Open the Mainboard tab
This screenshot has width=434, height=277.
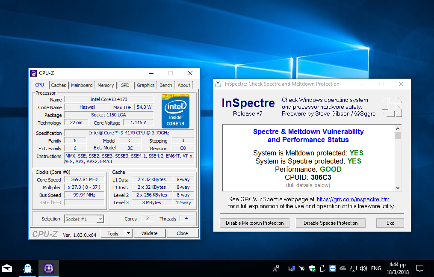click(82, 85)
